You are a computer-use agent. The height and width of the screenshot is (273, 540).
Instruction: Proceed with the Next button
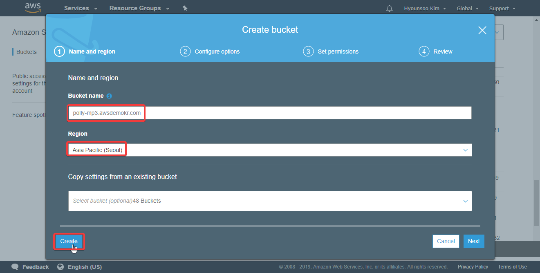pyautogui.click(x=474, y=241)
